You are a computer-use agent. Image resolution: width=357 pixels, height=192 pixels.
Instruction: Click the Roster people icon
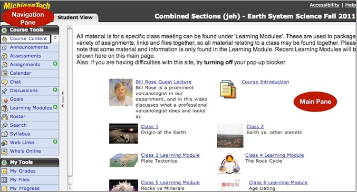(x=4, y=117)
